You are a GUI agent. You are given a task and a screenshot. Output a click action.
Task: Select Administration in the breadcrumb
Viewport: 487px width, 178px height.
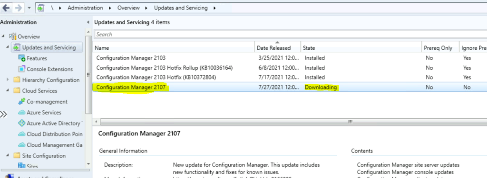click(x=86, y=8)
